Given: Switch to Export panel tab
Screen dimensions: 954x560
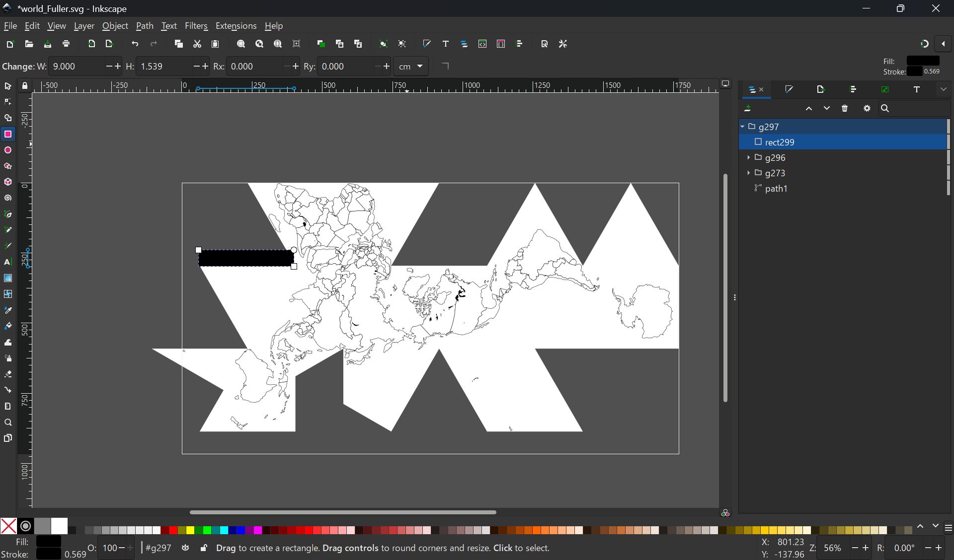Looking at the screenshot, I should (x=820, y=89).
